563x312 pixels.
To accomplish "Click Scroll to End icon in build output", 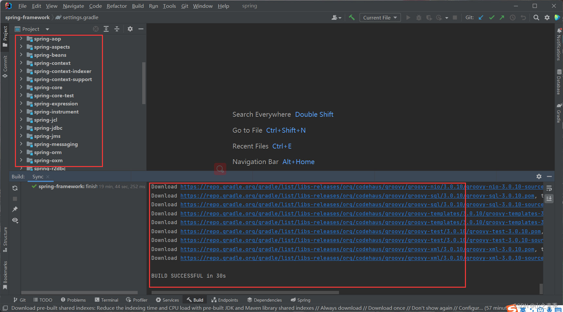I will point(549,198).
